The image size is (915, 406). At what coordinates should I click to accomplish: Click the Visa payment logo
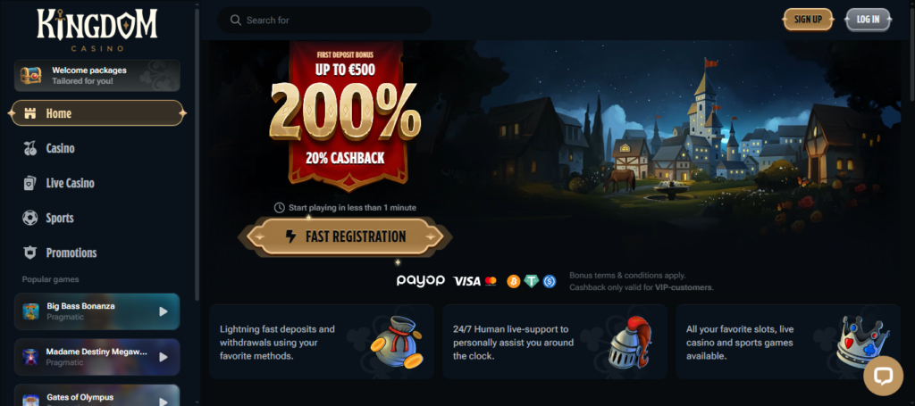(466, 281)
